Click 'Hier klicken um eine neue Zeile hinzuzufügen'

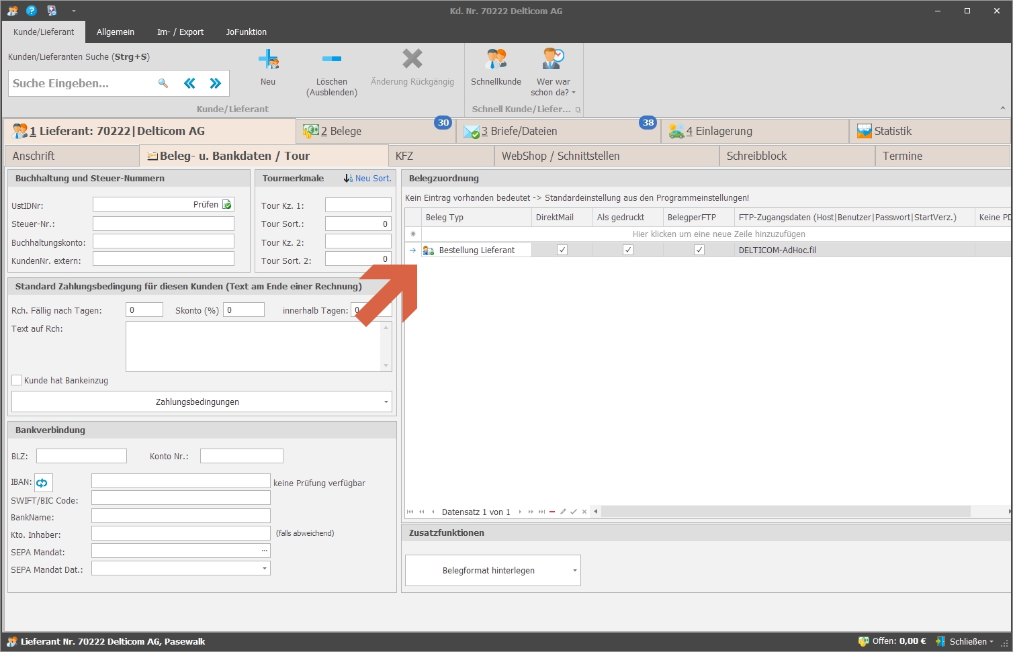click(719, 234)
